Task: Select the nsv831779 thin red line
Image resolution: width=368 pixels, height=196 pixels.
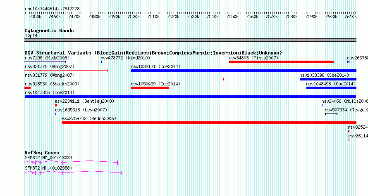Action: point(124,79)
